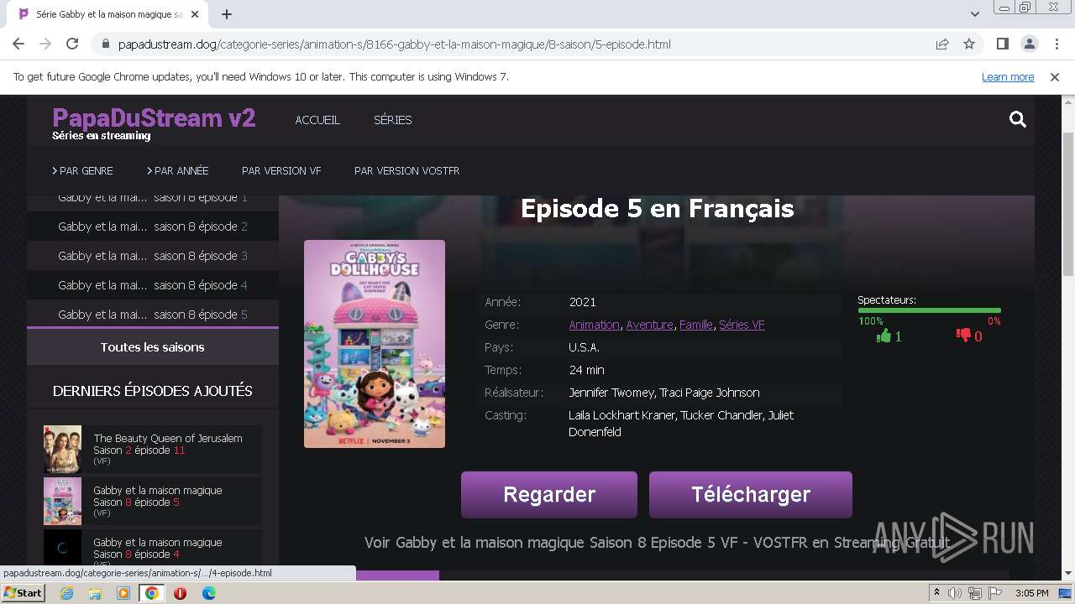
Task: Select saison 8 épisode 5 in the list
Action: pyautogui.click(x=153, y=315)
